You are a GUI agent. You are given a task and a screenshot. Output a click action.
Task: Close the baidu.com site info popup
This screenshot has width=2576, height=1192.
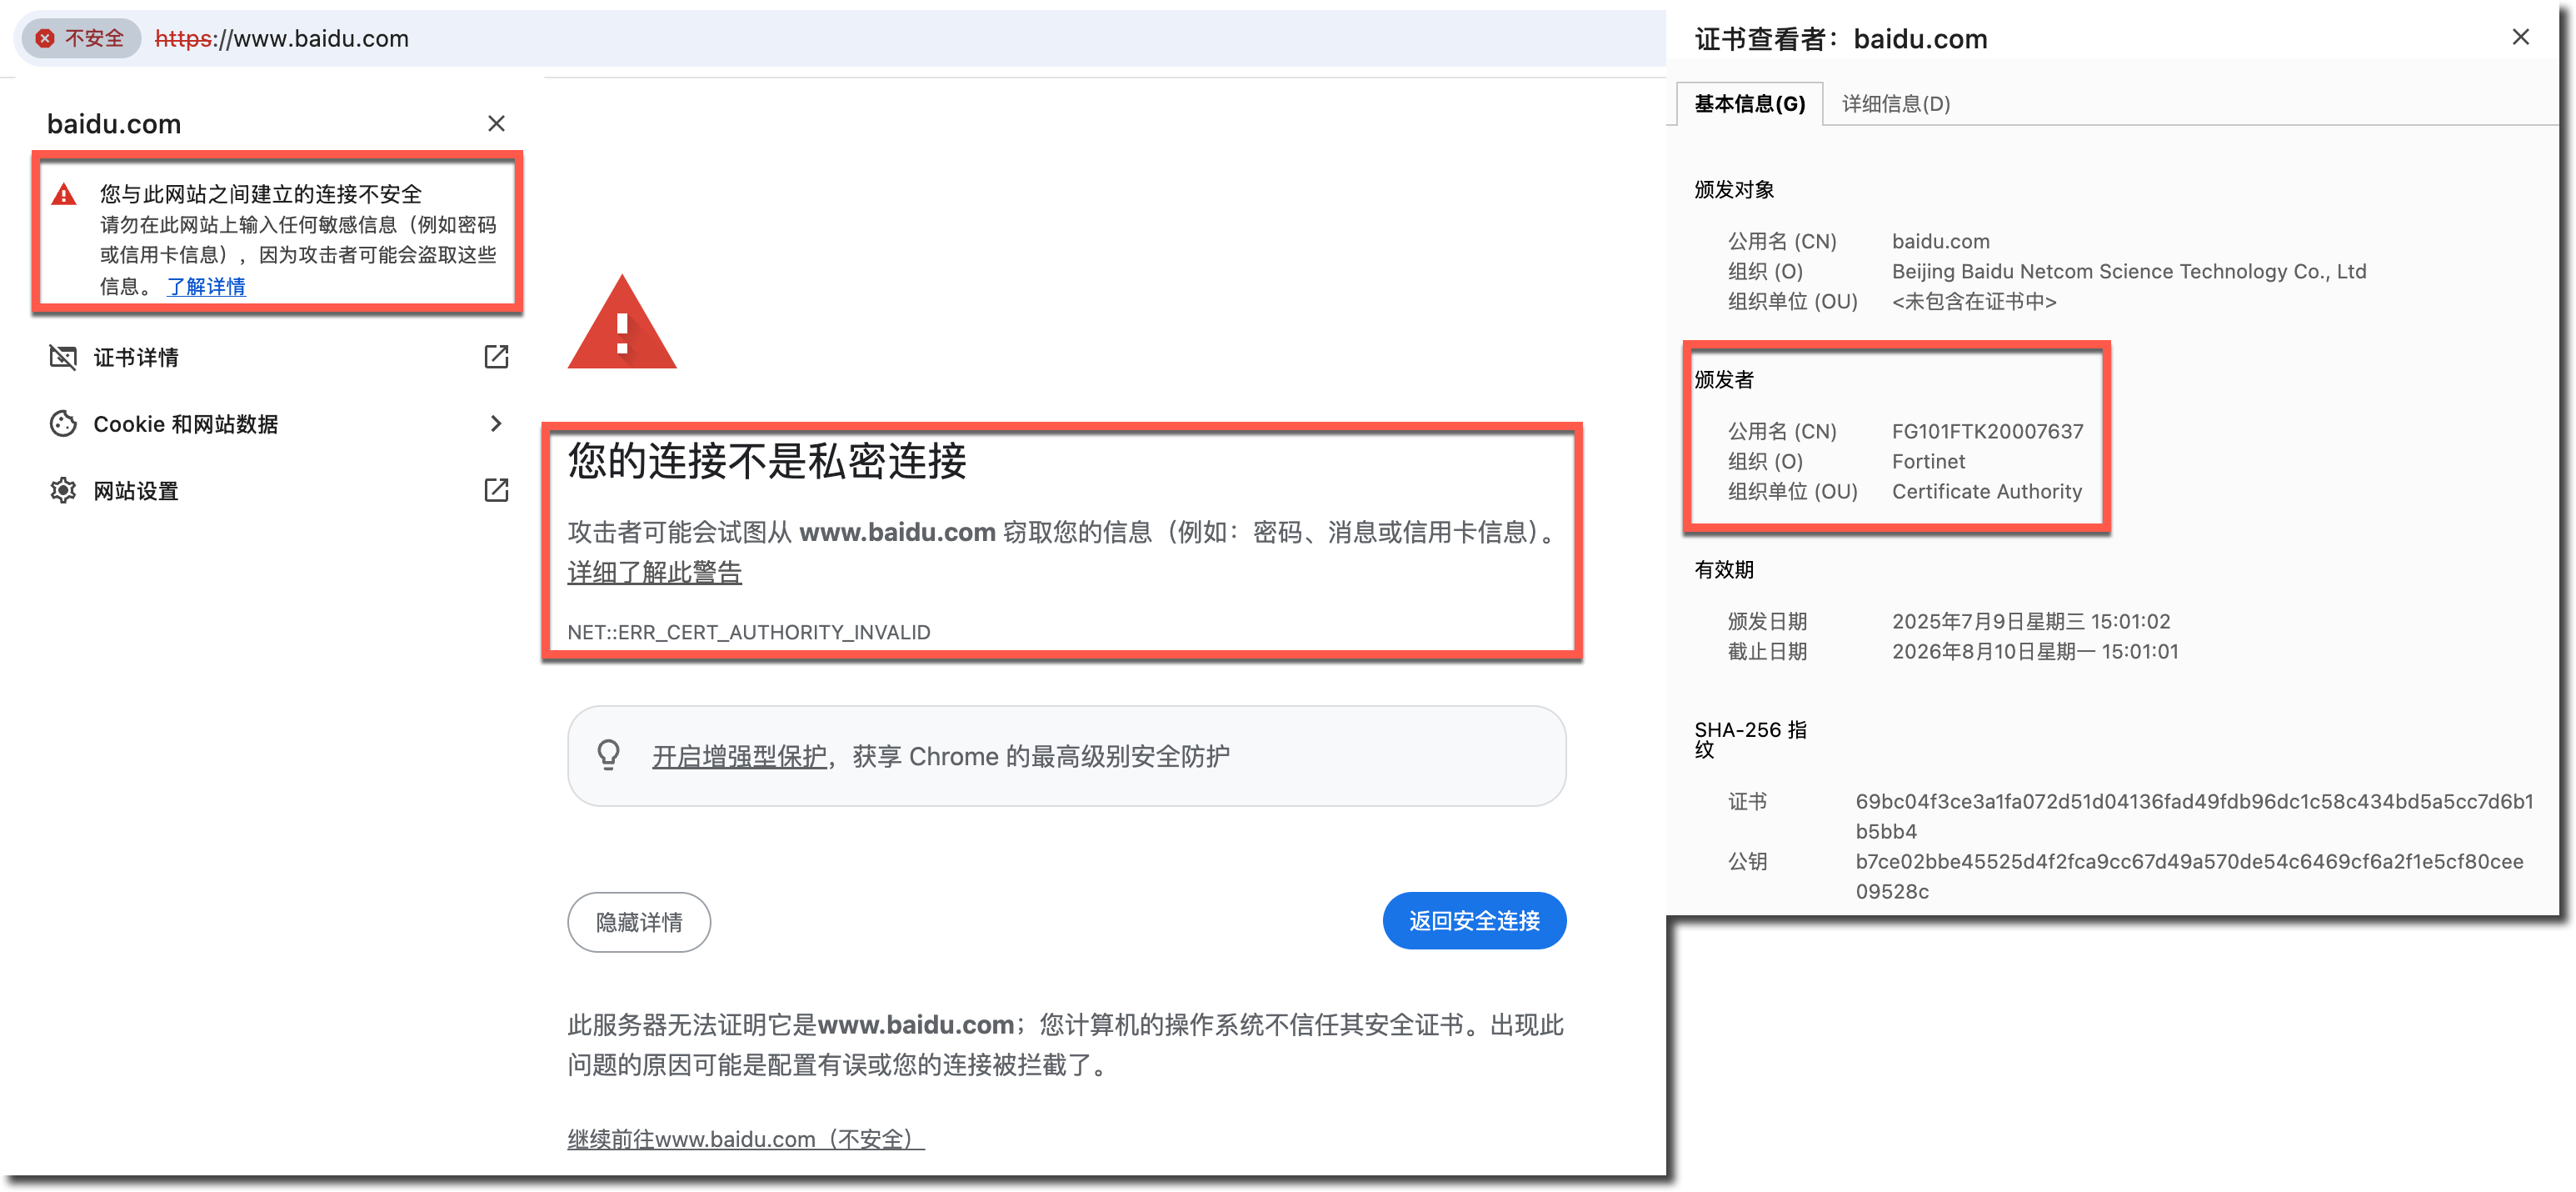pyautogui.click(x=496, y=123)
